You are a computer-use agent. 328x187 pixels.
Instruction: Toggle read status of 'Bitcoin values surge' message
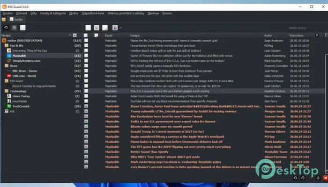(x=86, y=127)
